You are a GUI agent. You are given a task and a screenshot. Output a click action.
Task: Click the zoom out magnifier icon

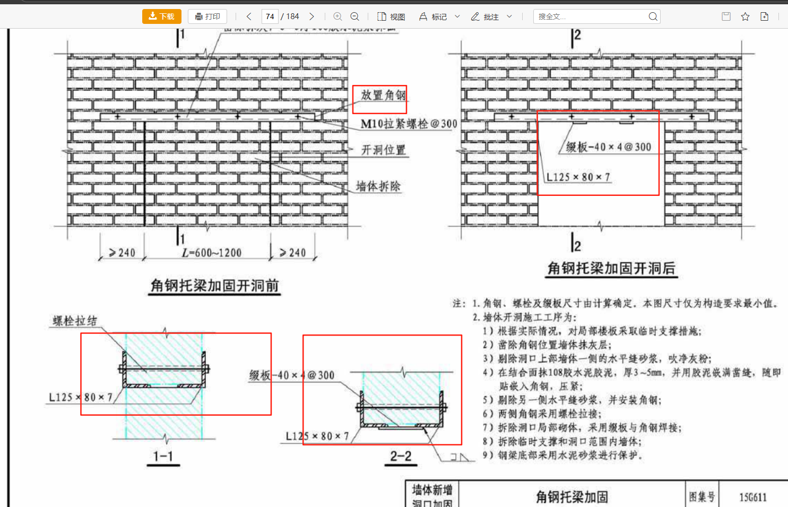[355, 16]
